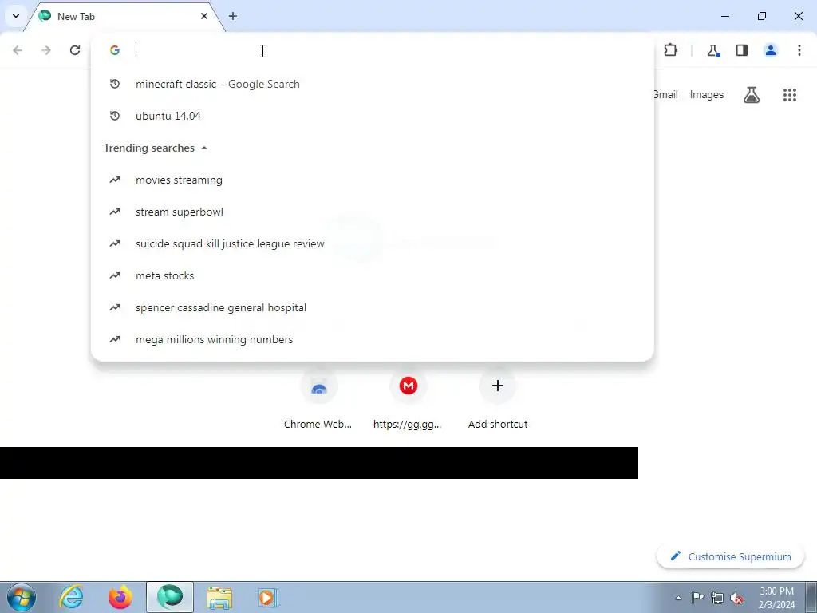The image size is (817, 613).
Task: Select the 'ubuntu 14.04' history suggestion
Action: pos(373,116)
